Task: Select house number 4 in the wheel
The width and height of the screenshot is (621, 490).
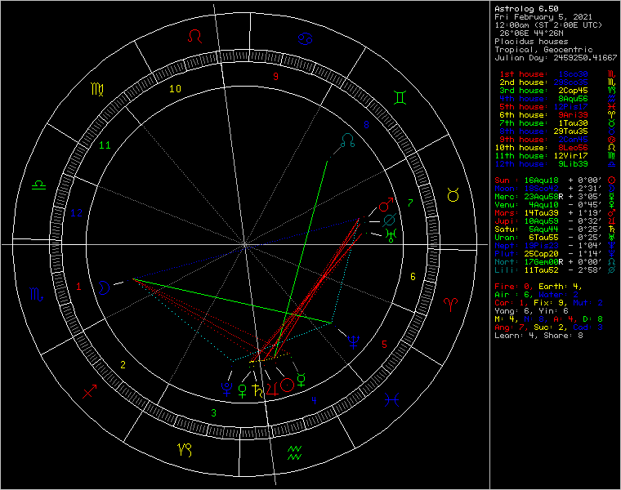Action: 314,400
